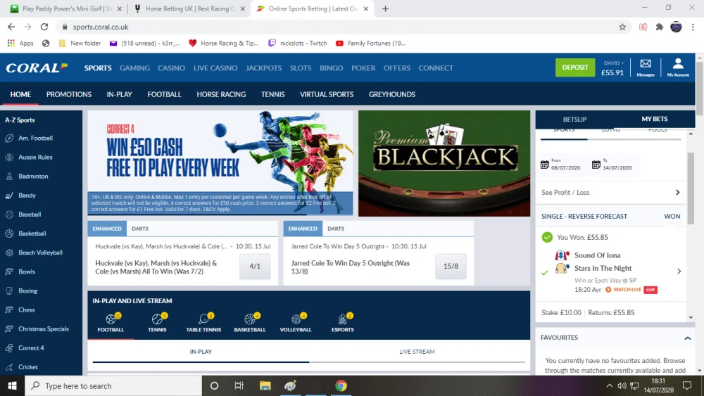Click the green Deposit button
Screen dimensions: 704x396
[575, 68]
